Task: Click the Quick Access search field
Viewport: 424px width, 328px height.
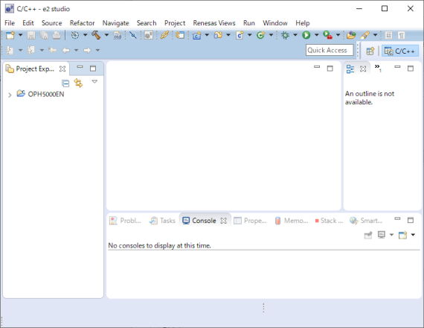Action: (x=330, y=50)
